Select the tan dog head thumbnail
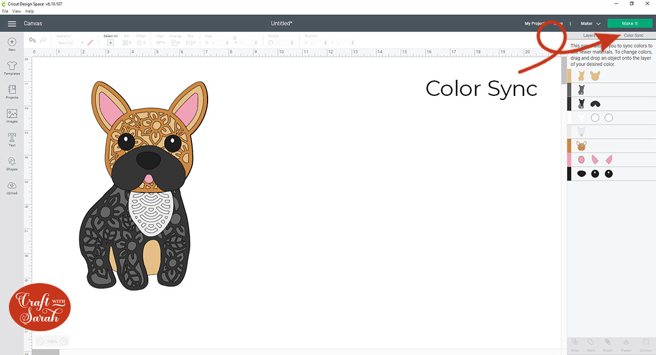656x355 pixels. coord(595,76)
